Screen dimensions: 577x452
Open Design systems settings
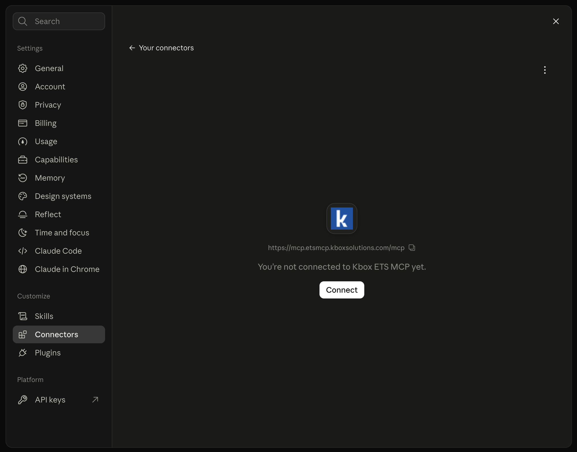(x=59, y=196)
